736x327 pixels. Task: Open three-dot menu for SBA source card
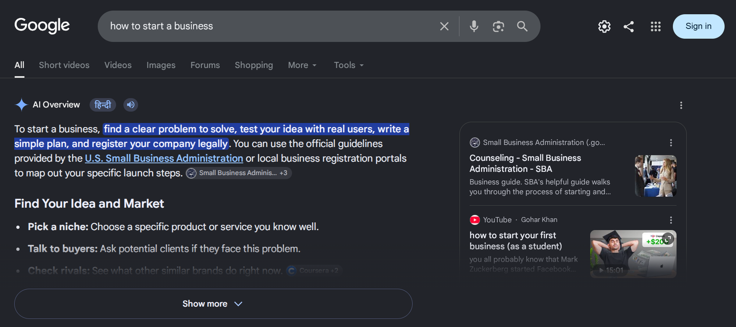click(671, 143)
